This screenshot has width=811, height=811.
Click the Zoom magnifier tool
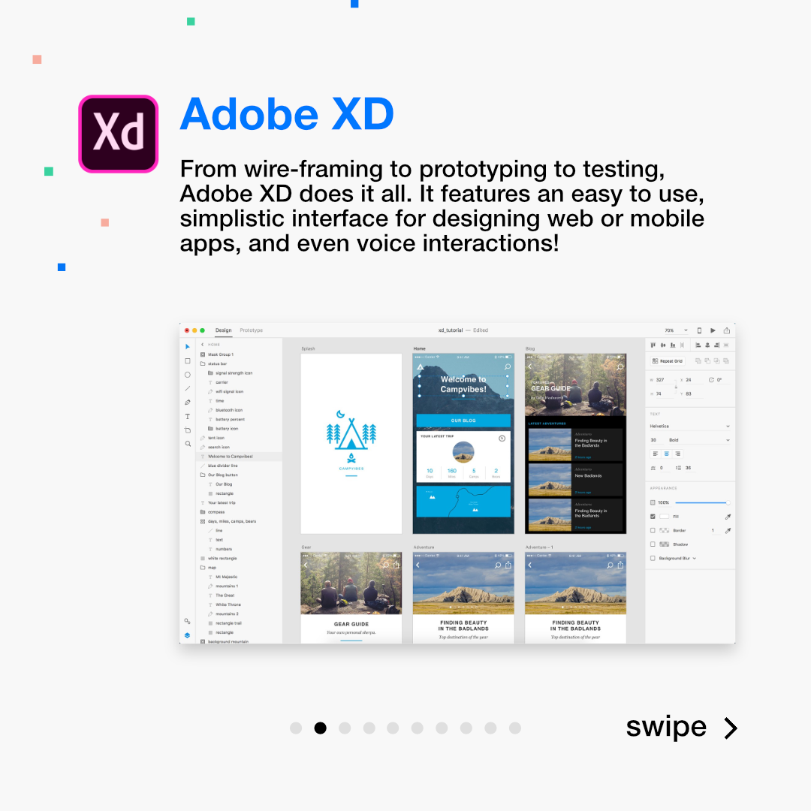click(188, 444)
